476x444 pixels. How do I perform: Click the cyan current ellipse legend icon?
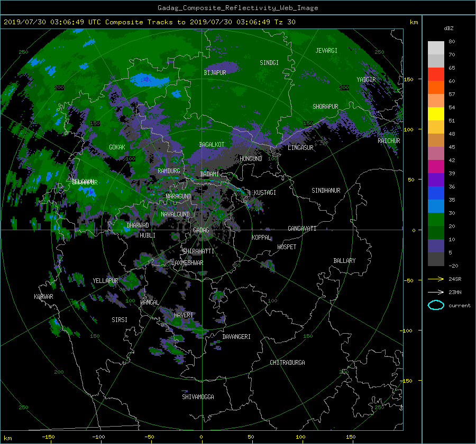(436, 305)
